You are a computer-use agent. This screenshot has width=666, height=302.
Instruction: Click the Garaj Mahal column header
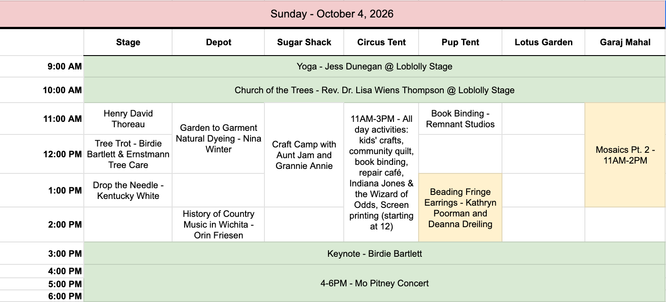[625, 42]
